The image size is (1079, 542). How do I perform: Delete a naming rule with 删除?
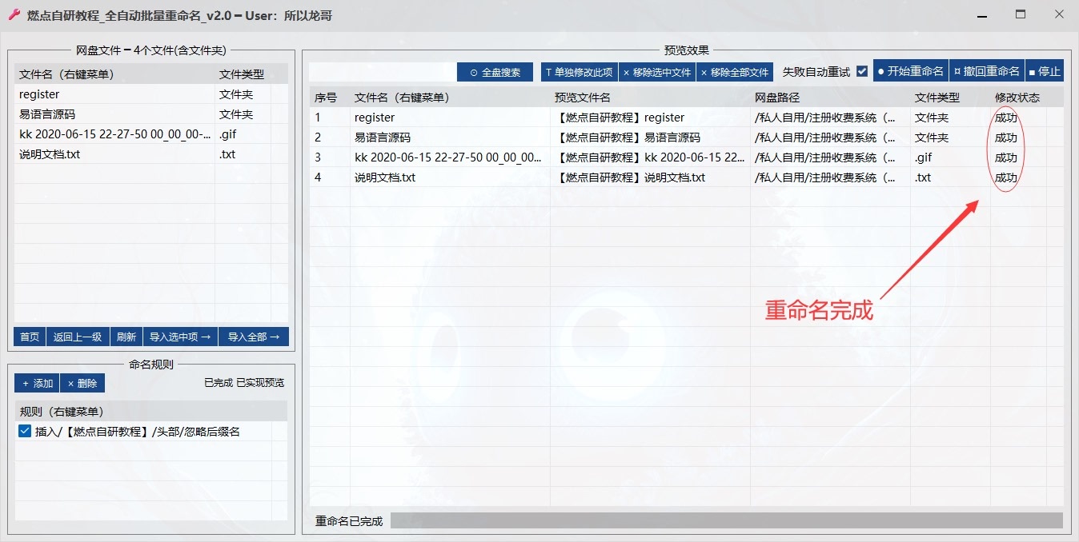[x=82, y=384]
